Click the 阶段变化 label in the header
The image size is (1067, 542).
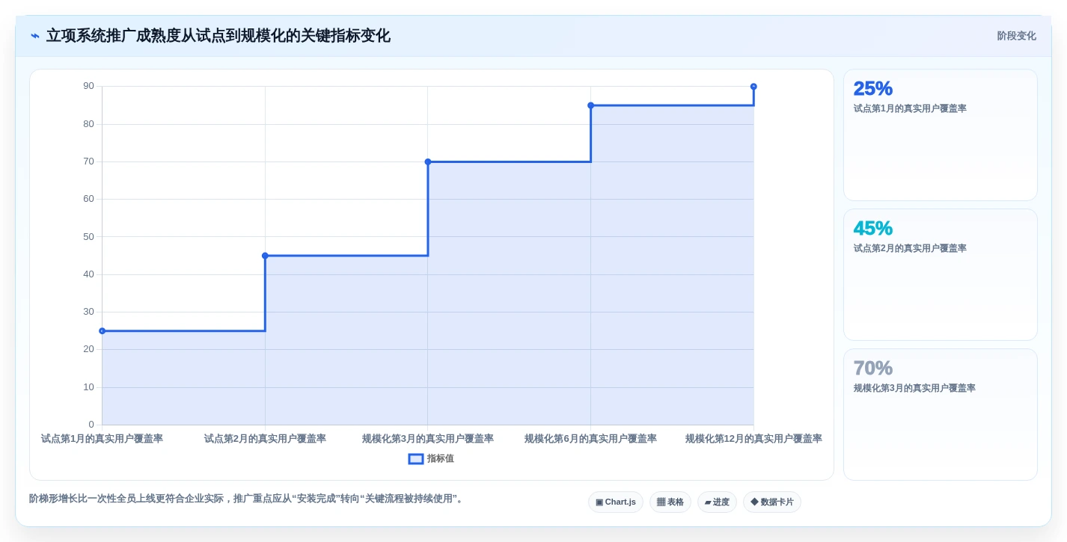click(x=1016, y=36)
